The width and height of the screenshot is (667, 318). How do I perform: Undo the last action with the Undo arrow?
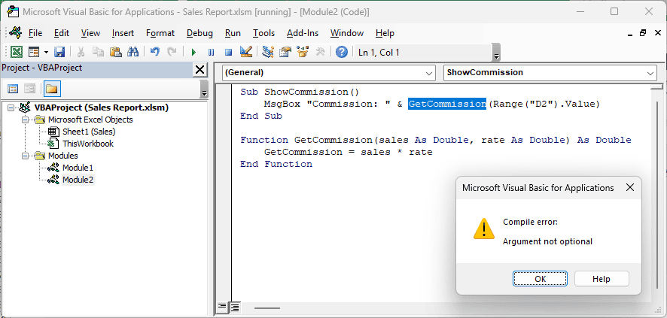click(x=155, y=52)
